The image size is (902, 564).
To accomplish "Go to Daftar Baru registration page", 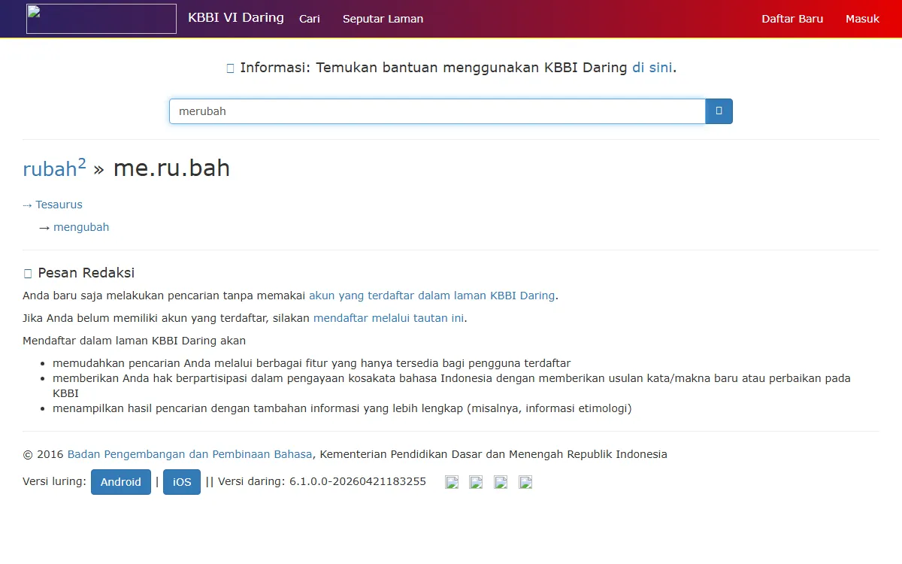I will [792, 19].
